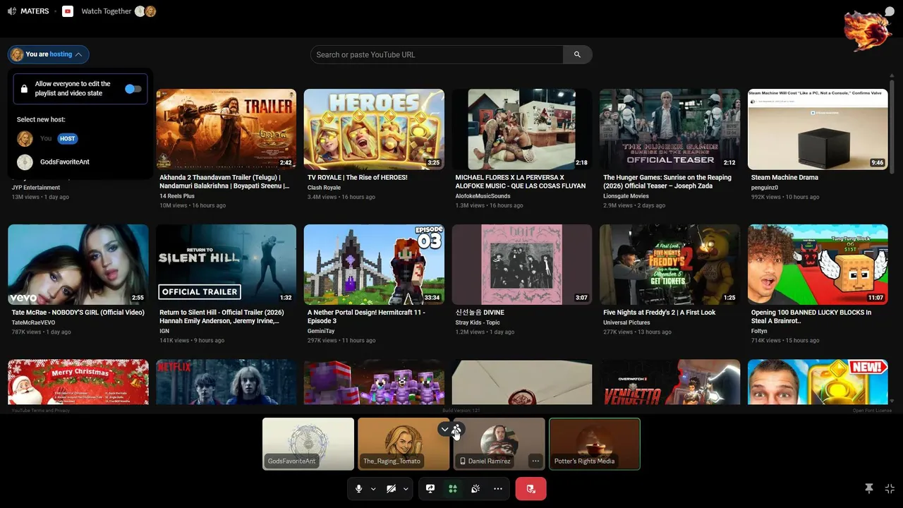
Task: Click the participant avatars beside Watch Together
Action: [x=145, y=11]
